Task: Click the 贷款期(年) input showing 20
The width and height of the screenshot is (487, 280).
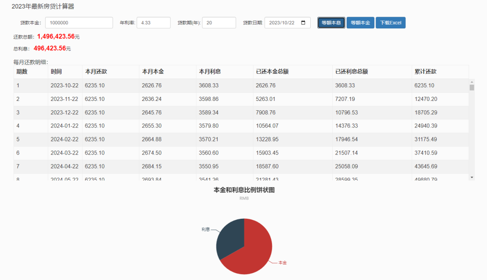Action: [219, 23]
